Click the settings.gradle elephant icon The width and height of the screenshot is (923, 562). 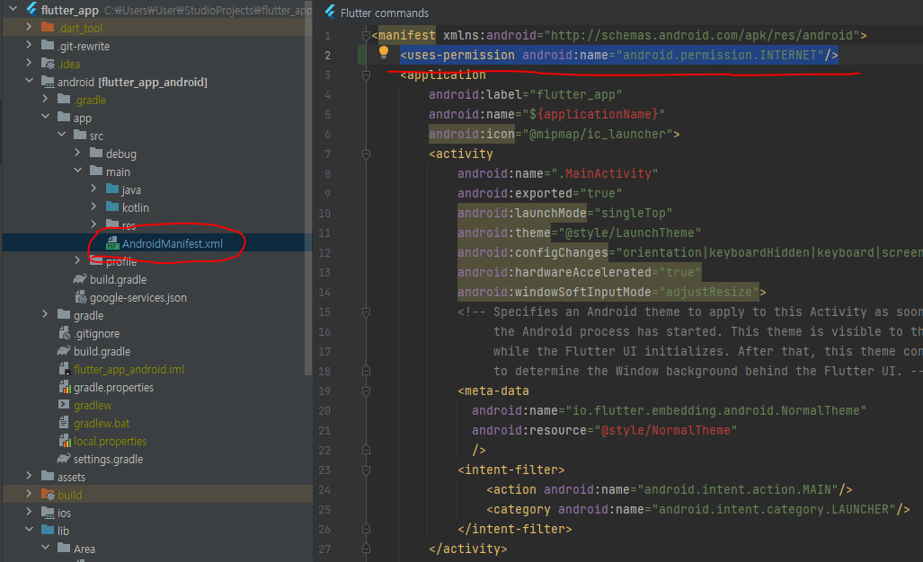pos(64,459)
